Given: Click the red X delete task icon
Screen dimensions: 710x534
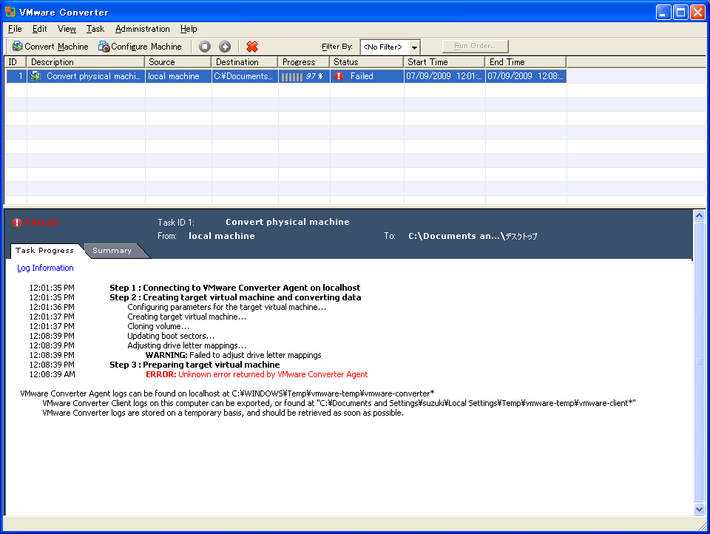Looking at the screenshot, I should (252, 47).
